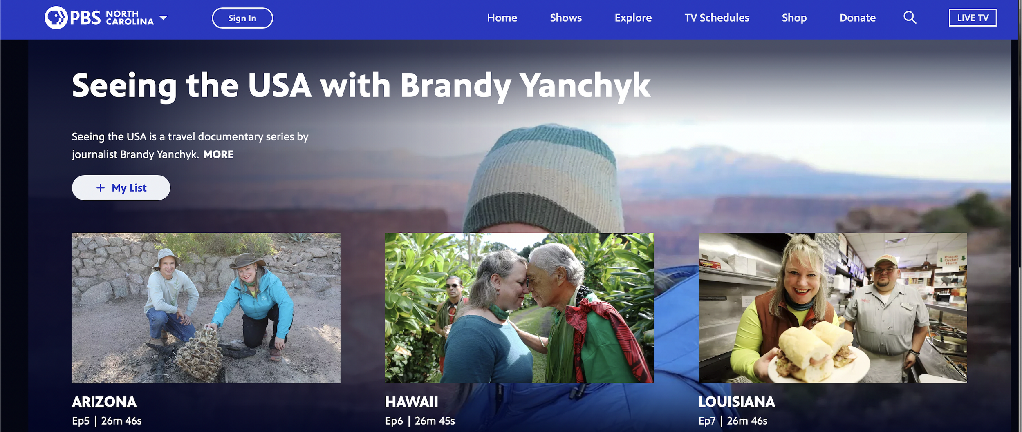The height and width of the screenshot is (432, 1022).
Task: Open the Louisiana episode thumbnail
Action: coord(833,308)
